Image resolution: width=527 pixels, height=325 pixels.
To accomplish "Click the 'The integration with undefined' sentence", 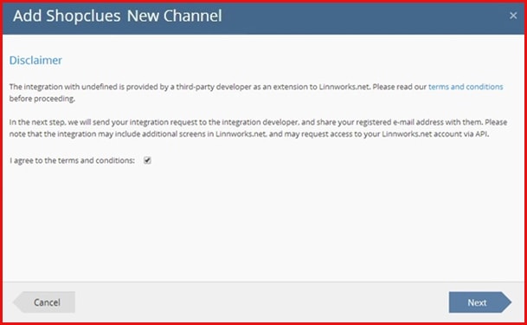I will tap(256, 93).
